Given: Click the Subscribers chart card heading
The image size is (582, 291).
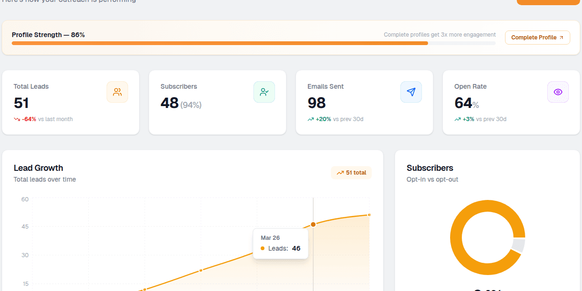Looking at the screenshot, I should click(430, 168).
